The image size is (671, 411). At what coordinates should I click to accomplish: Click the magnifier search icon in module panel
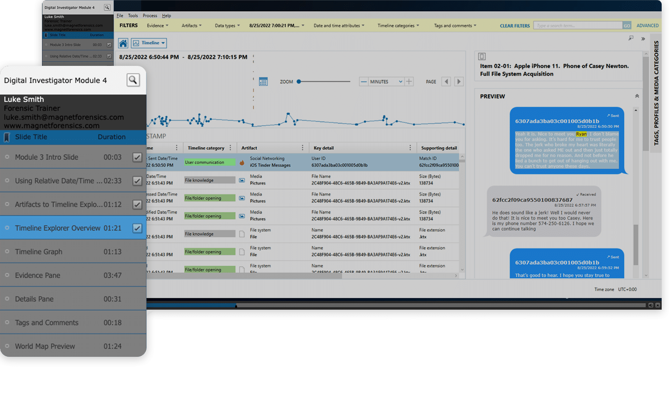coord(133,80)
